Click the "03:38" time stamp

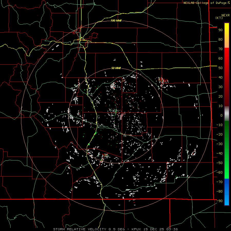click(x=172, y=229)
